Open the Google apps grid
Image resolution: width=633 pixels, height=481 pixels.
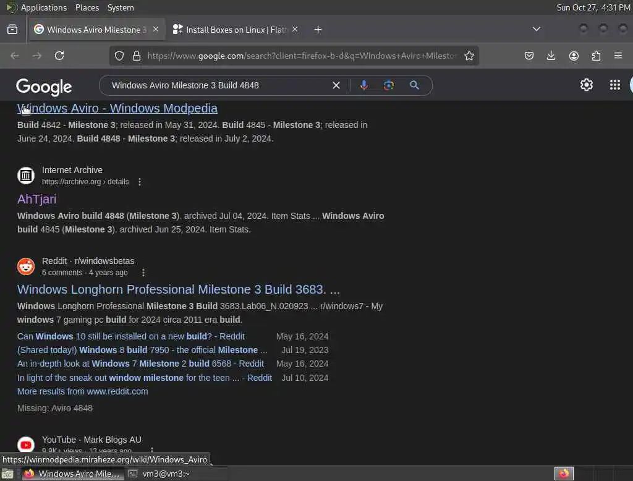(615, 85)
